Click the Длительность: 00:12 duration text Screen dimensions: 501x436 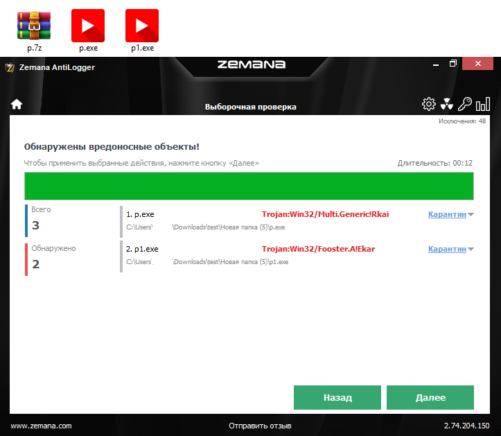click(x=435, y=163)
